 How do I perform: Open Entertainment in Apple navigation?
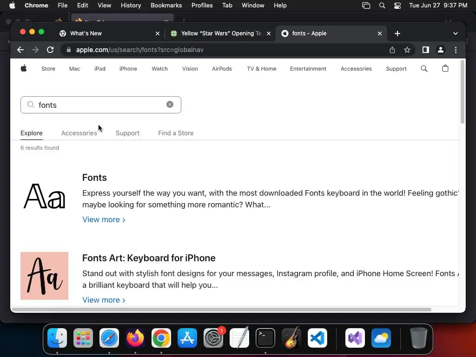coord(308,69)
